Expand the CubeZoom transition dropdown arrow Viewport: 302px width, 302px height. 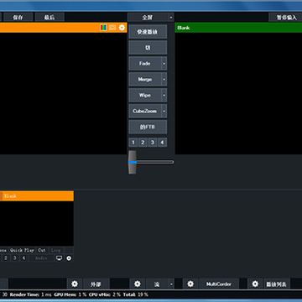click(164, 112)
